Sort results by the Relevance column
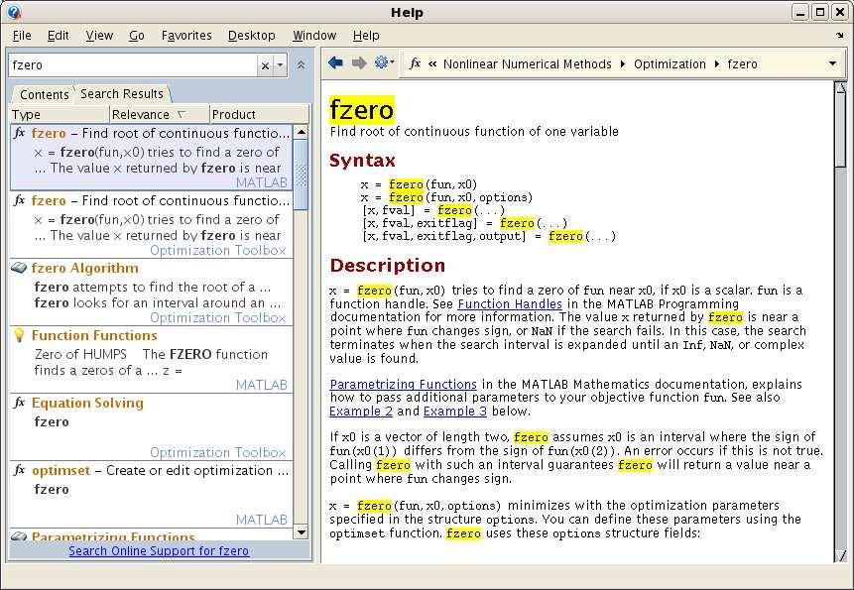This screenshot has width=854, height=590. pos(159,114)
